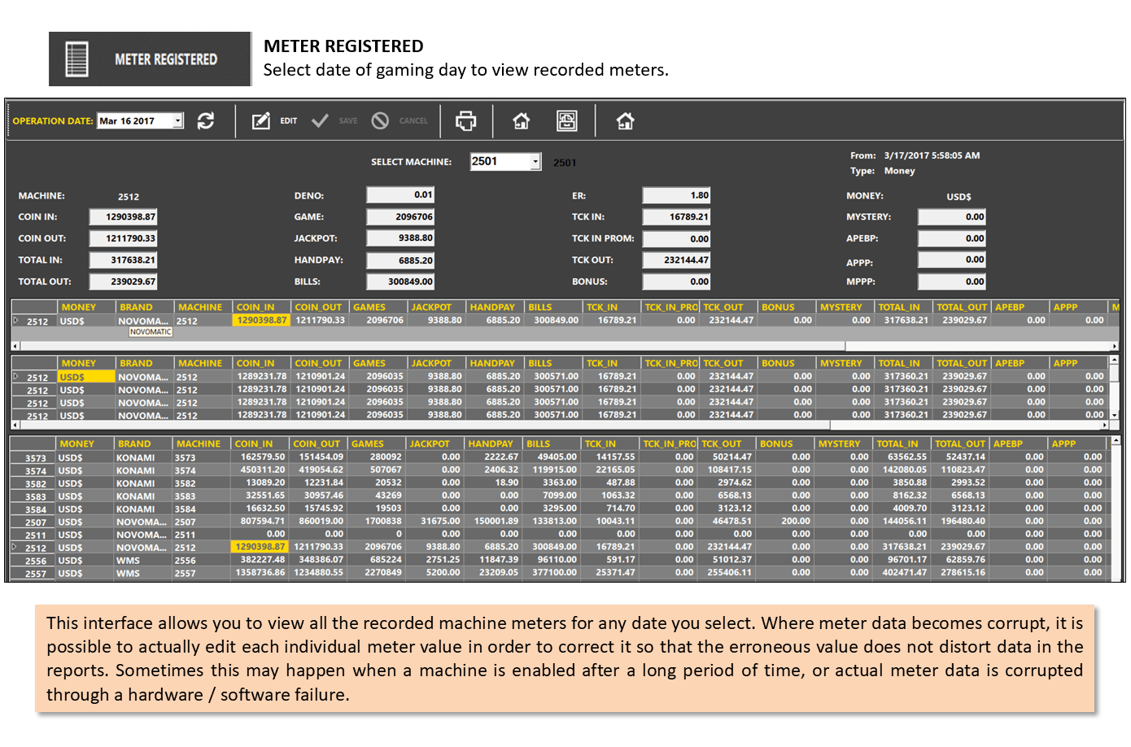This screenshot has width=1131, height=747.
Task: Click the Save checkmark icon
Action: point(320,120)
